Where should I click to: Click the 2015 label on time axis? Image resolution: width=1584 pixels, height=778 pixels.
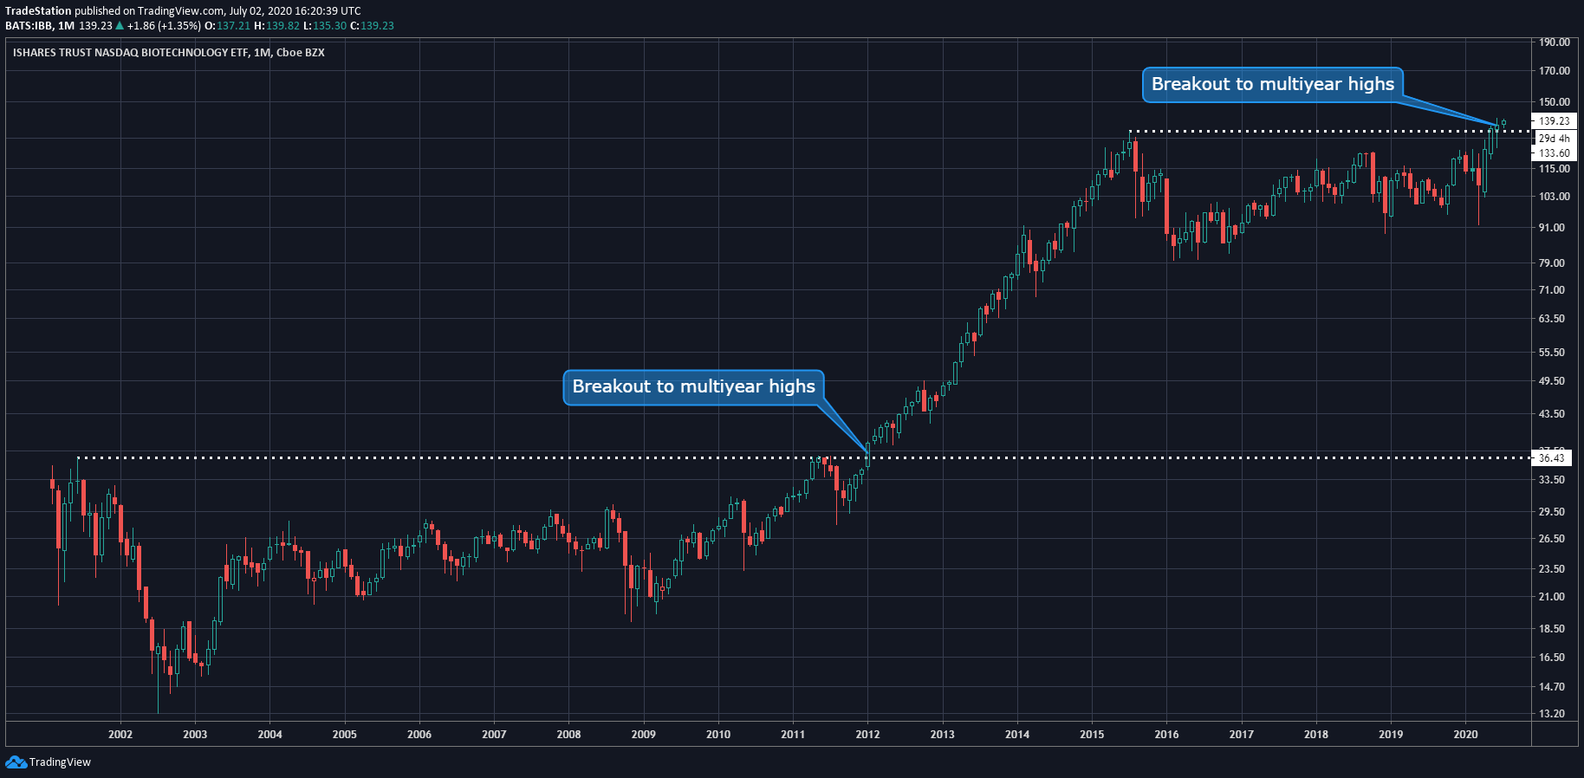coord(1092,735)
